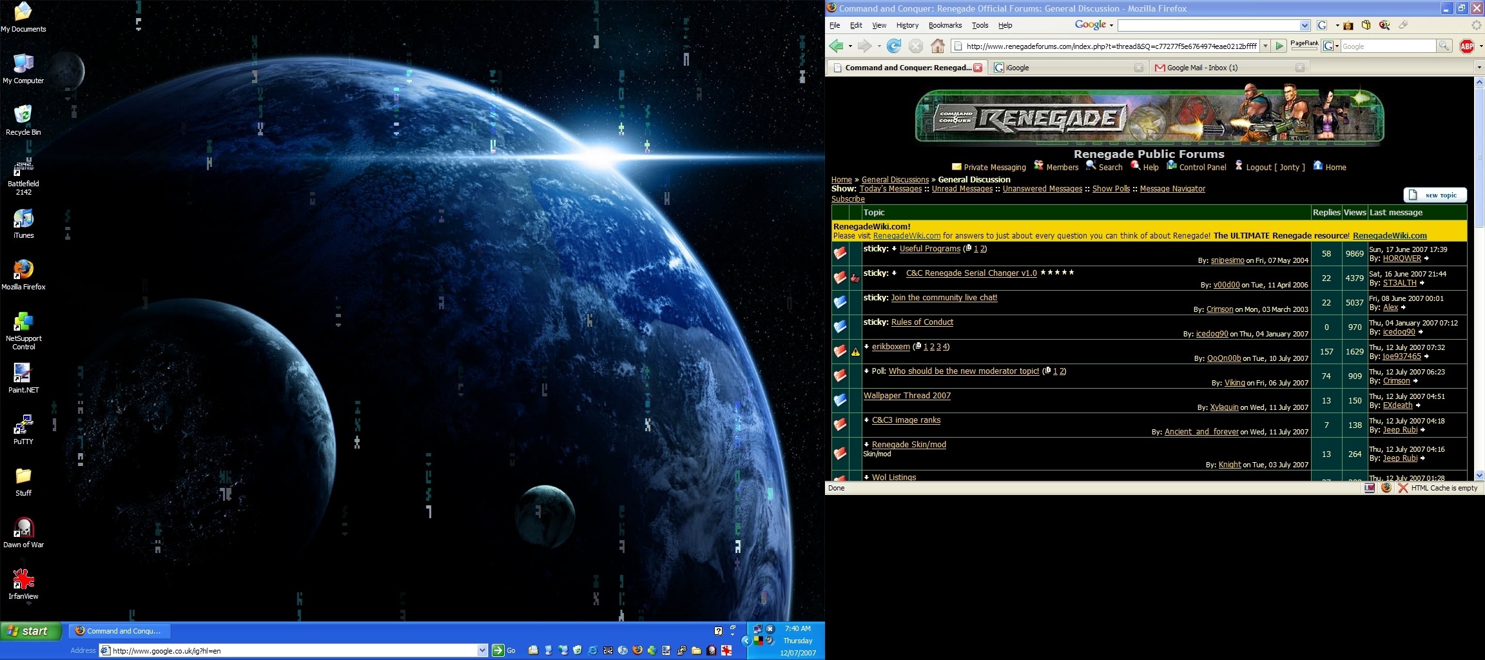
Task: Click the Adblock Plus ABP icon
Action: tap(1466, 46)
